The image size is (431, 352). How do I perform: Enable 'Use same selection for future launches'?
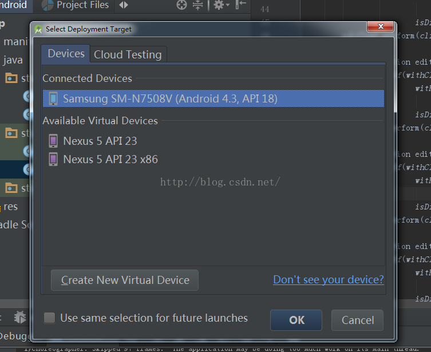point(50,318)
